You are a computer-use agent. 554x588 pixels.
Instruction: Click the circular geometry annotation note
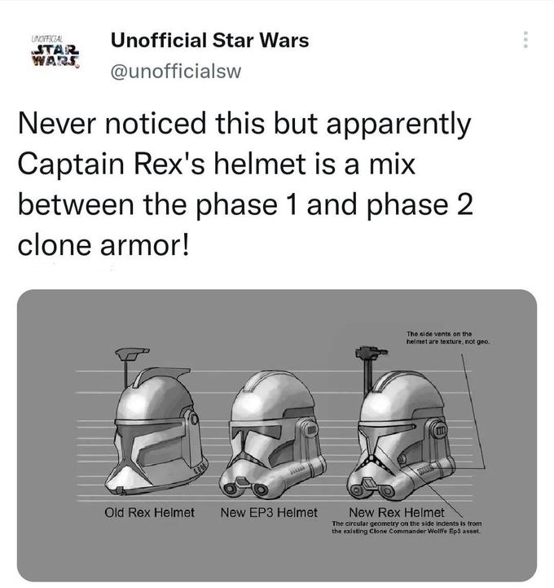click(407, 527)
